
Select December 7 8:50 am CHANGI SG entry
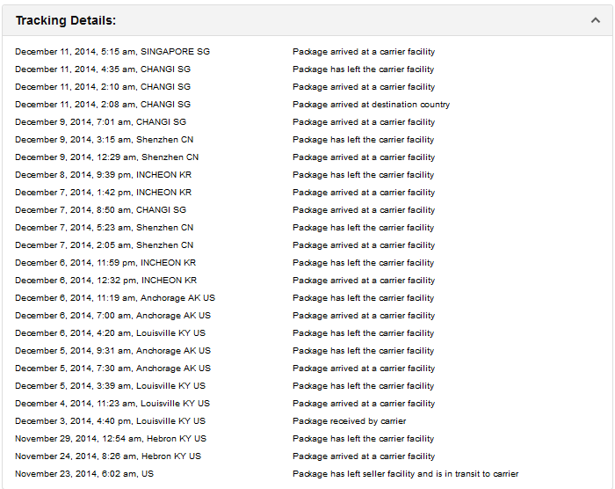point(100,209)
